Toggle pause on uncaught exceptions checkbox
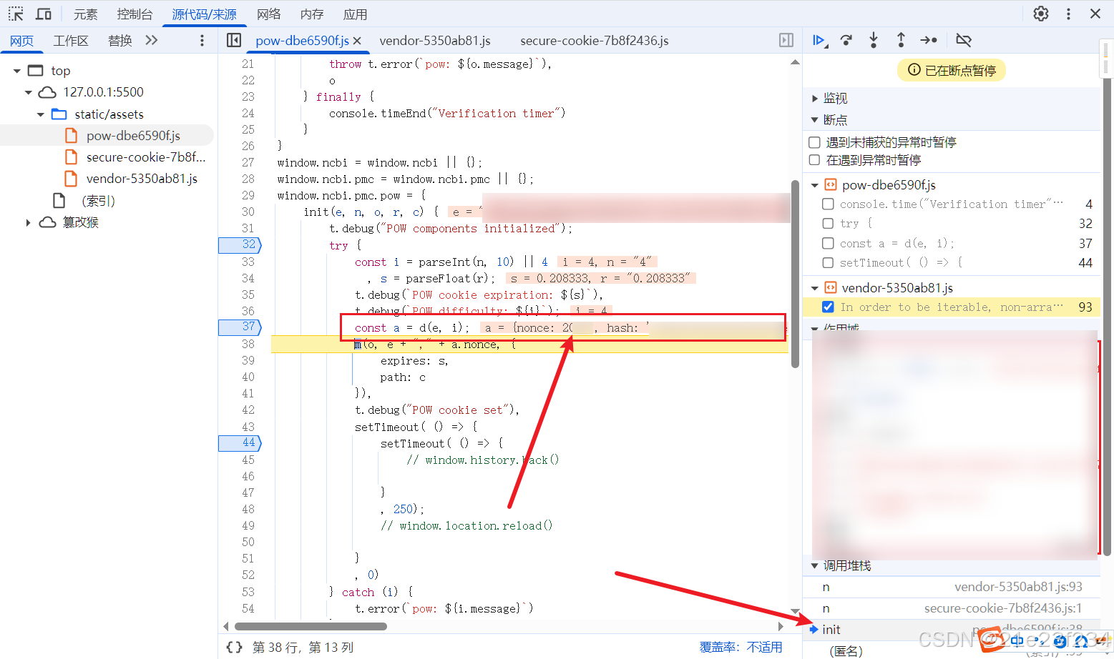The image size is (1114, 659). 814,142
